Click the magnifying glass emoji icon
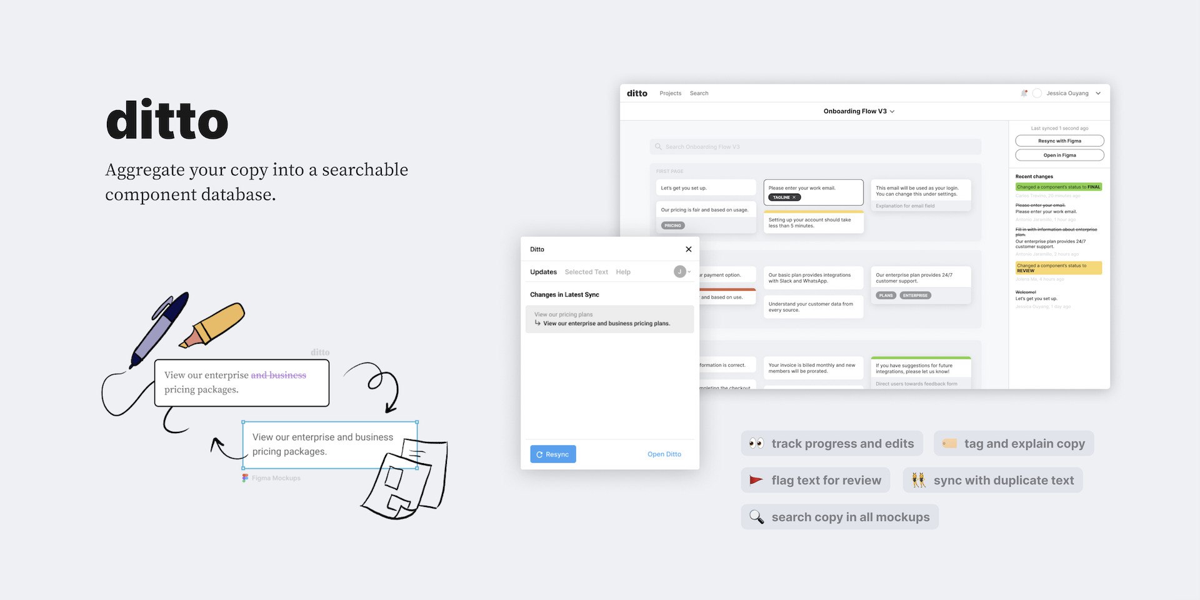1200x600 pixels. pos(756,517)
